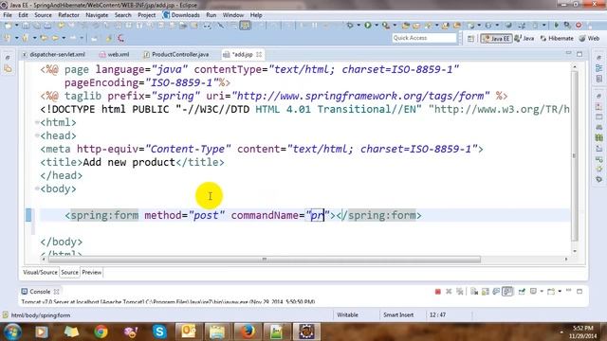Click the Windows Start button
The image size is (607, 341).
pyautogui.click(x=12, y=332)
